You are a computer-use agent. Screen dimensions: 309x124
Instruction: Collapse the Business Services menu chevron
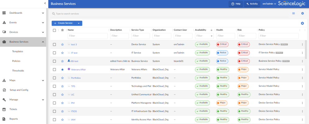[43, 42]
